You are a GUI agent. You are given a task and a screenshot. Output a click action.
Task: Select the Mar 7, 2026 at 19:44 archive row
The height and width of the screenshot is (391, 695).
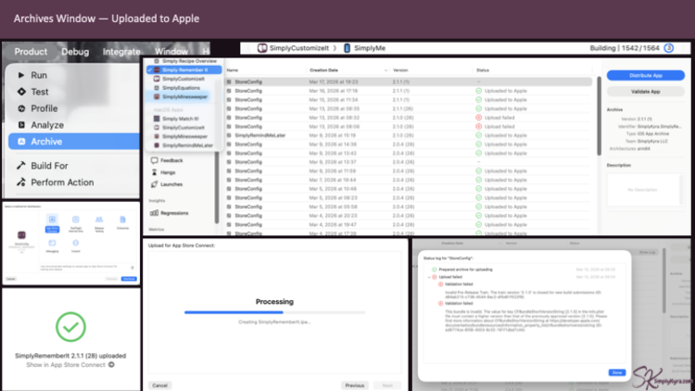tap(408, 180)
